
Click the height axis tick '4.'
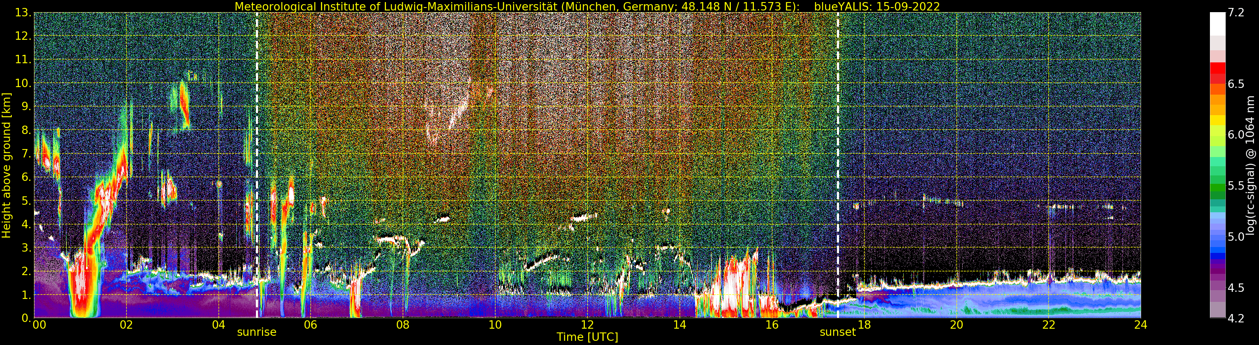tap(26, 224)
